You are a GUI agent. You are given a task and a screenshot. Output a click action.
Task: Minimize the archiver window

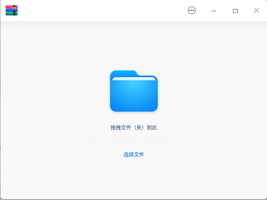[x=214, y=11]
